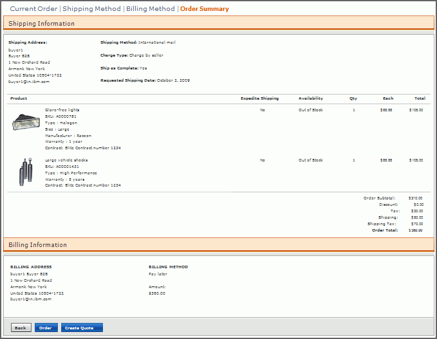Click the Product column header

tap(19, 98)
